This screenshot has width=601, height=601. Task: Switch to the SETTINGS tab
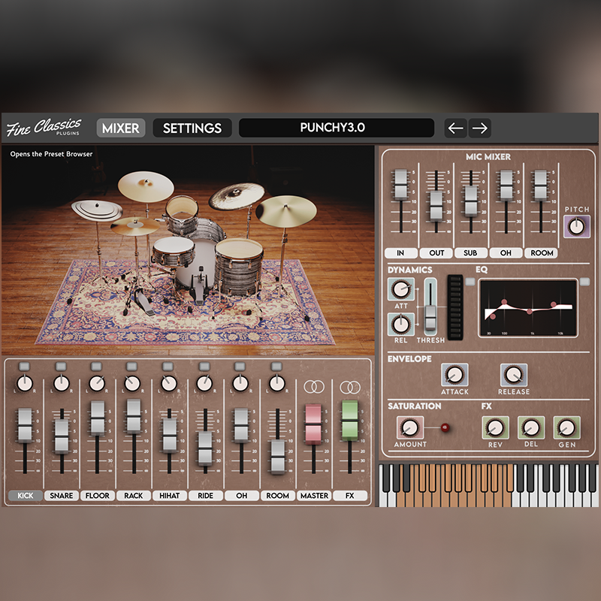tap(192, 128)
